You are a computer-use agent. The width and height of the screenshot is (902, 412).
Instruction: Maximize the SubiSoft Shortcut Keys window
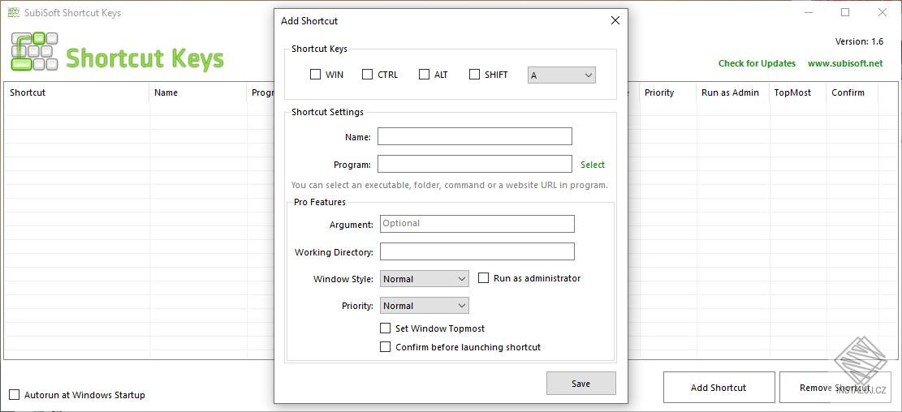[x=845, y=12]
